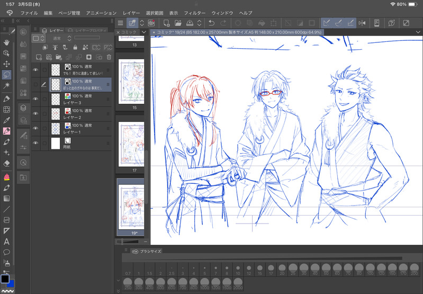The height and width of the screenshot is (294, 423).
Task: Open the Clip Studio spiral icon
Action: (x=151, y=23)
